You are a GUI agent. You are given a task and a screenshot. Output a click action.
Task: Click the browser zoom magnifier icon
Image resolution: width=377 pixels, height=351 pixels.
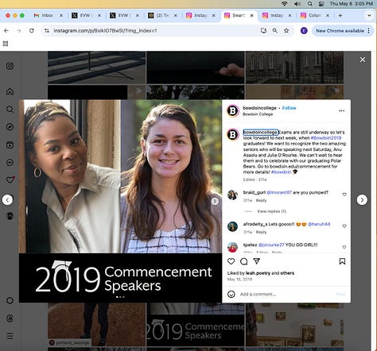275,30
